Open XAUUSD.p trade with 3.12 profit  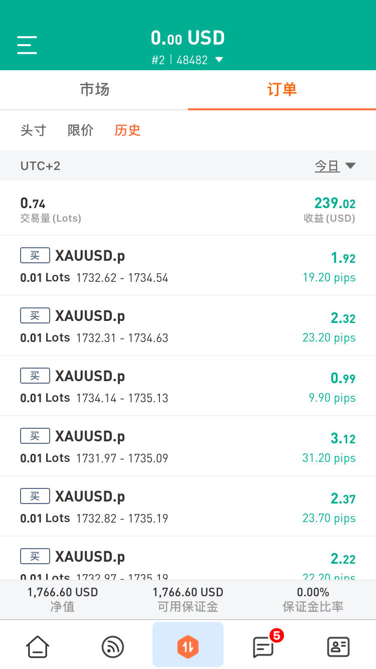tap(188, 446)
